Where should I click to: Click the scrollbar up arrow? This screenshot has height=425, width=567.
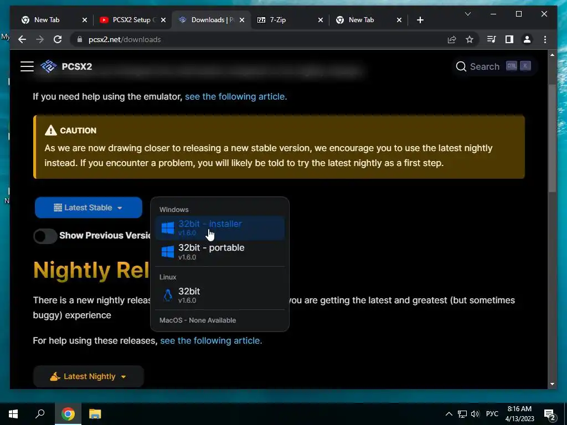pyautogui.click(x=552, y=55)
